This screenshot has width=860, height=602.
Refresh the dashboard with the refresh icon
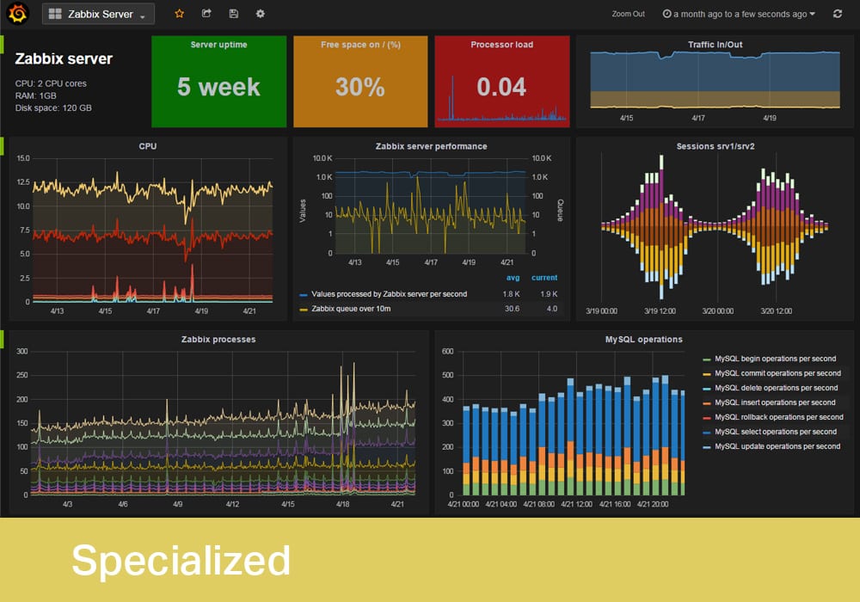[x=838, y=14]
